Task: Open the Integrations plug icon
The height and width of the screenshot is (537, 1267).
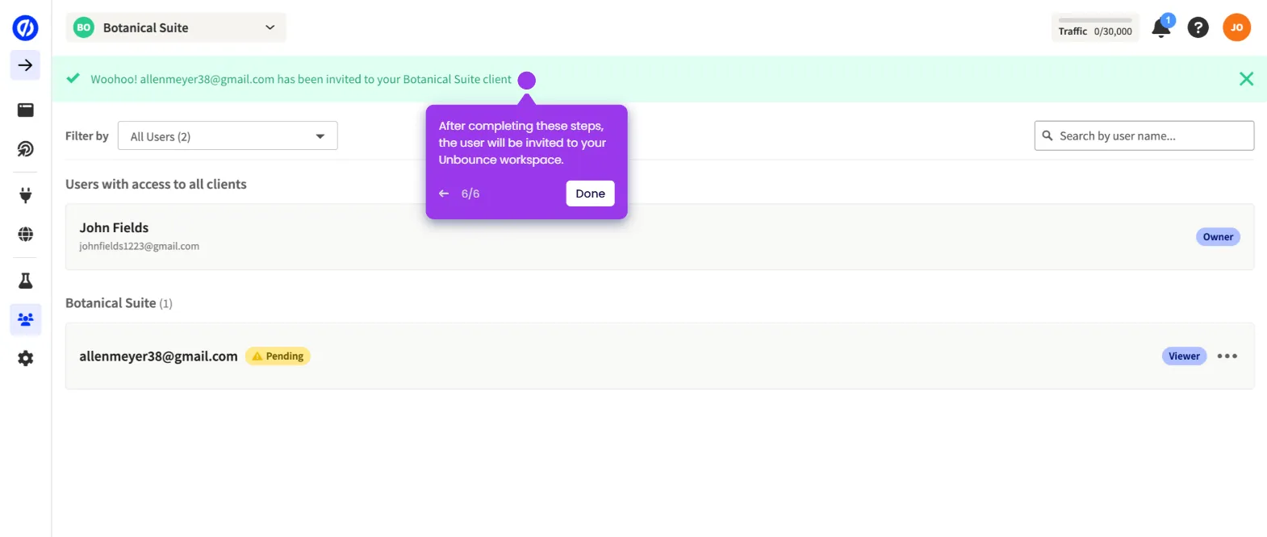Action: pyautogui.click(x=25, y=195)
